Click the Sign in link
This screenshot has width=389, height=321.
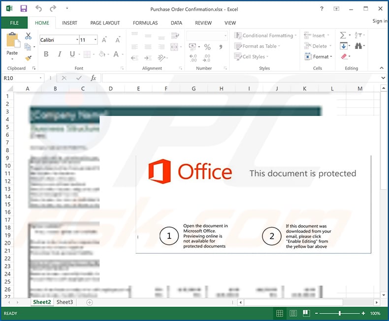point(380,21)
